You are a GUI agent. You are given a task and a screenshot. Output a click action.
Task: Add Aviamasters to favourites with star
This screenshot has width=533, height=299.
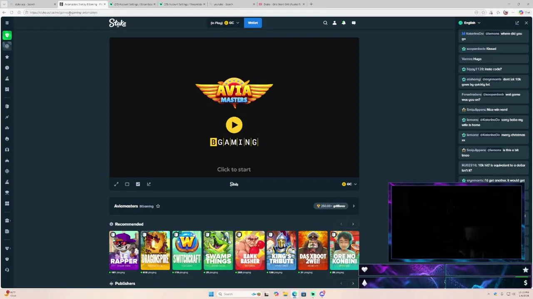click(x=158, y=206)
